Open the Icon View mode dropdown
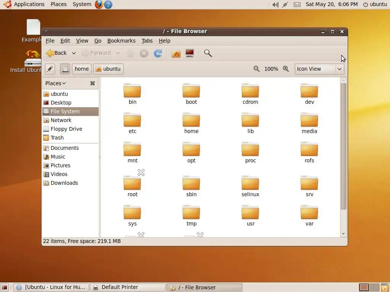Screen dimensions: 390x292 tap(320, 69)
